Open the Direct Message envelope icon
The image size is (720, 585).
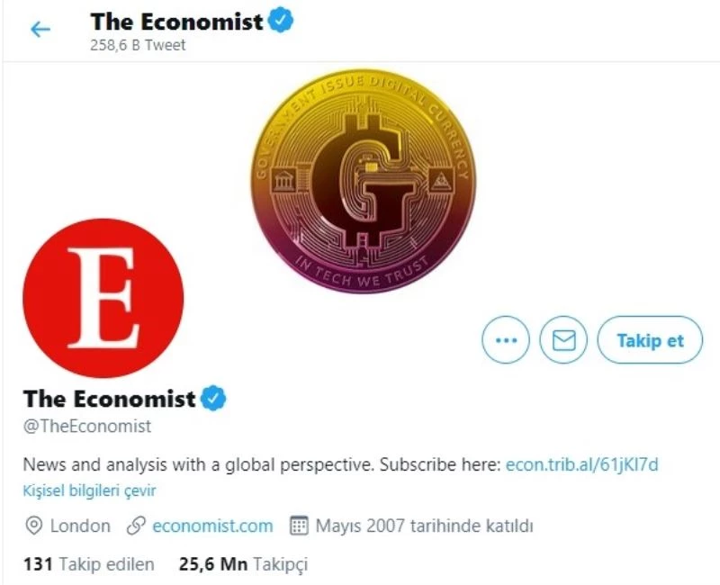(x=563, y=339)
